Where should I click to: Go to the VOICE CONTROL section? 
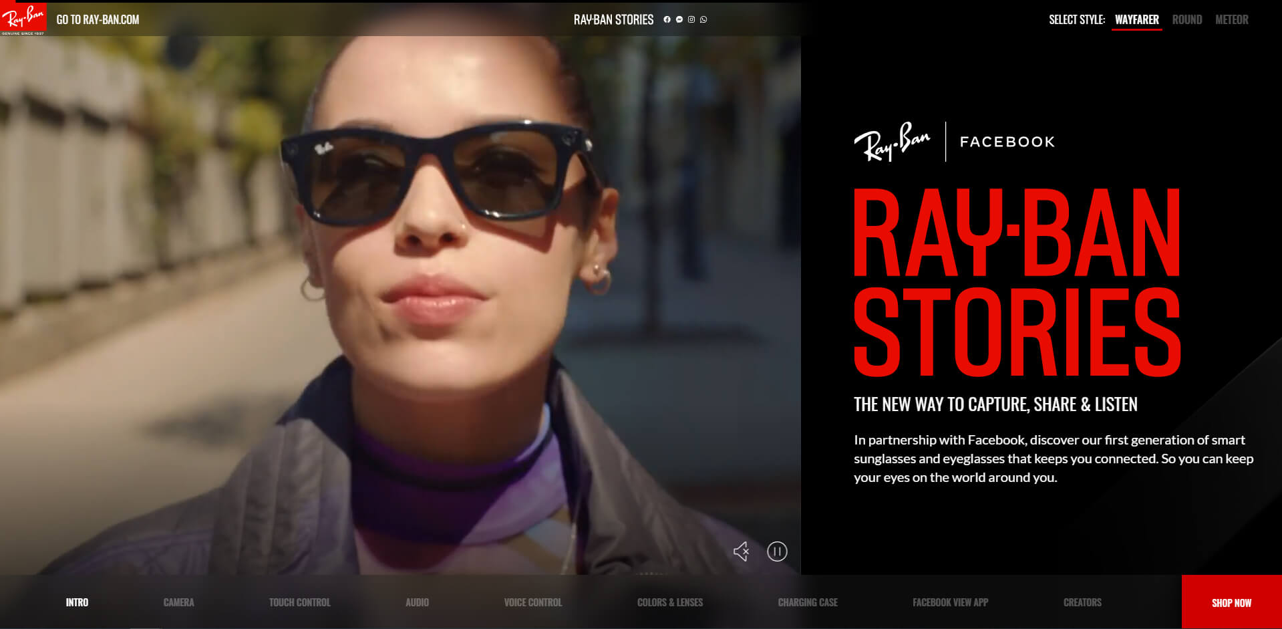point(533,602)
